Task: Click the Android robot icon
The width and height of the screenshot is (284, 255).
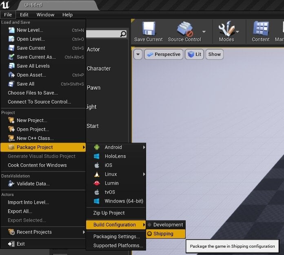Action: pos(97,147)
